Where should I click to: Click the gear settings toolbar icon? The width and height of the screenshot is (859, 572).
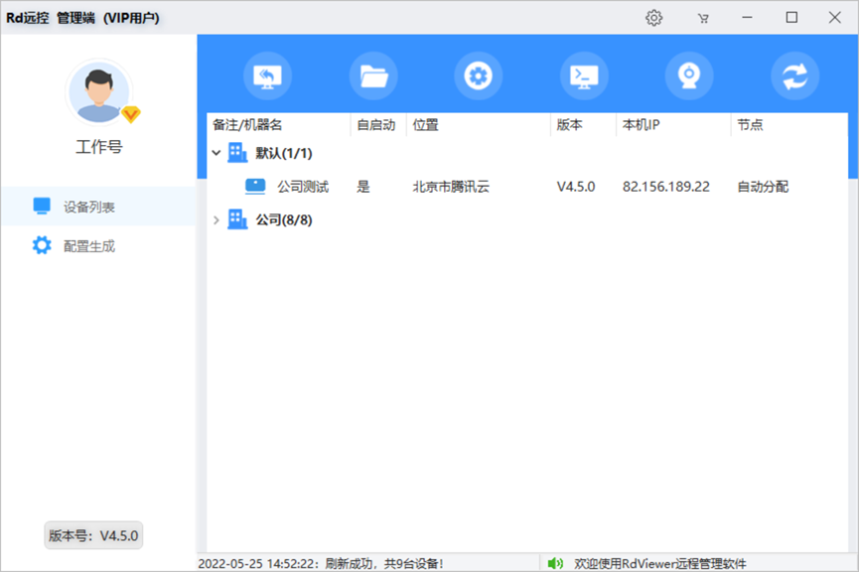coord(479,75)
